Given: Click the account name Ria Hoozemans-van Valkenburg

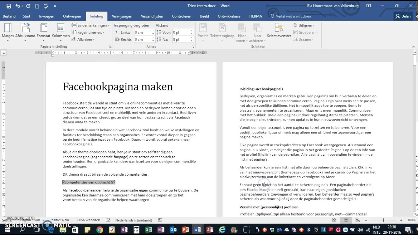Looking at the screenshot, I should pyautogui.click(x=333, y=6).
